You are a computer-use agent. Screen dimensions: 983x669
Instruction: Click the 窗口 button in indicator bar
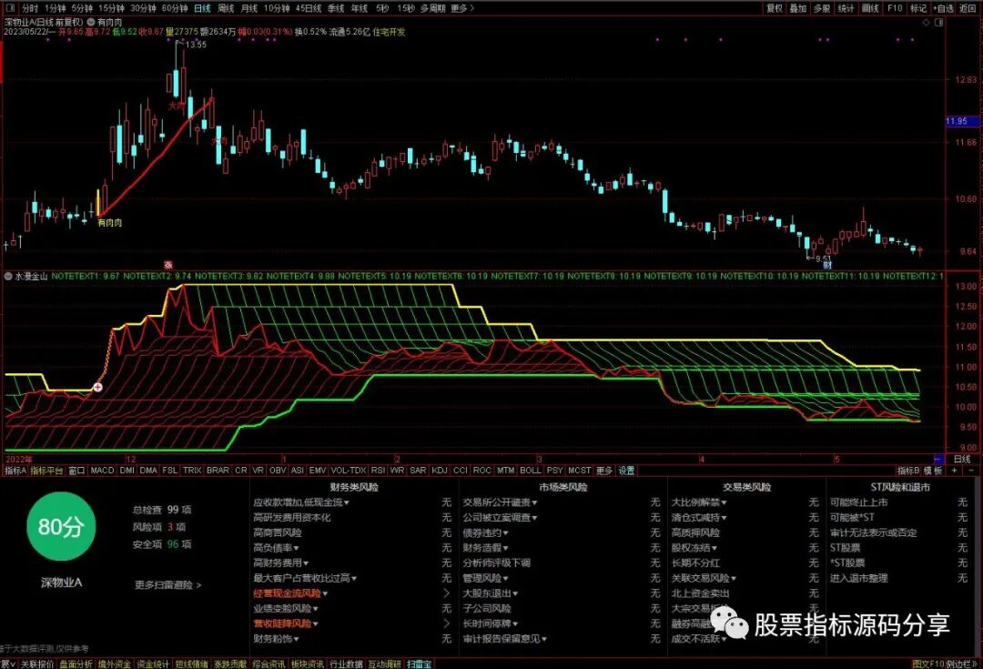(76, 471)
